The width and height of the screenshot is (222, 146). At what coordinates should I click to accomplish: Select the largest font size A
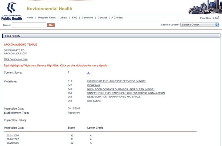(x=218, y=18)
